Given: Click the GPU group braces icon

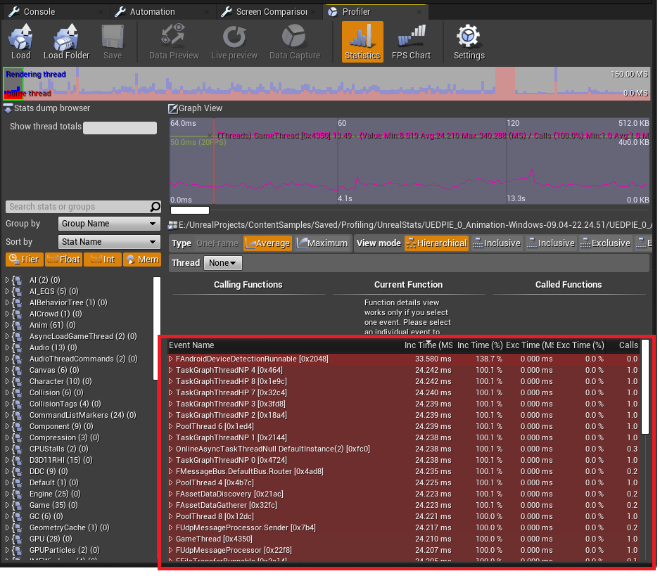Looking at the screenshot, I should (x=18, y=539).
